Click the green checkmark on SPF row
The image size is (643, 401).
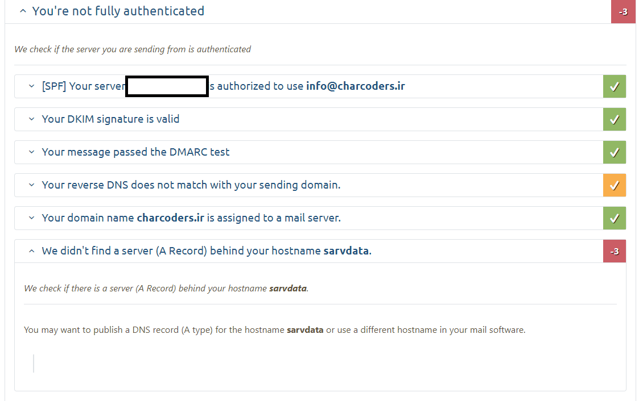click(615, 86)
